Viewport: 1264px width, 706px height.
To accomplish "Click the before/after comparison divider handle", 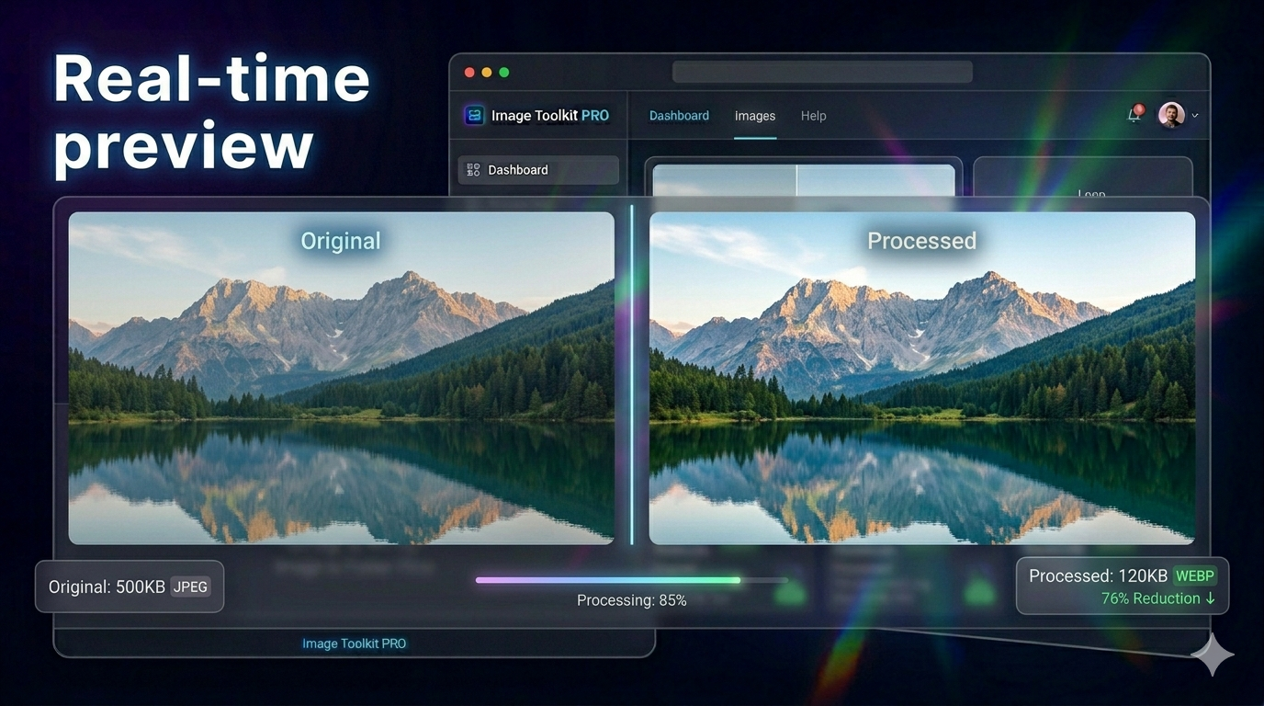I will [632, 375].
